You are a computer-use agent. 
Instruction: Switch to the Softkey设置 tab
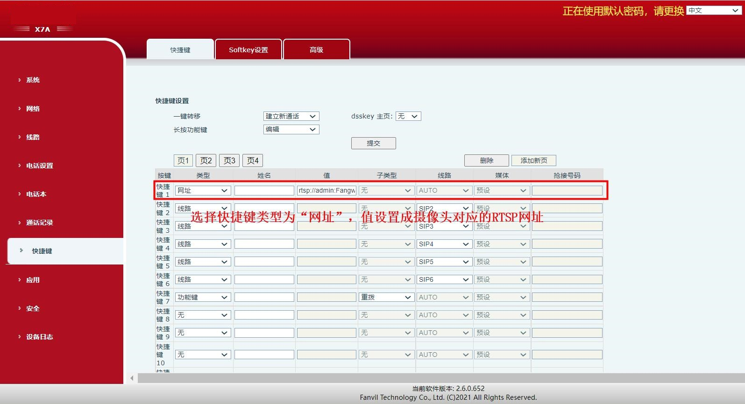[248, 49]
